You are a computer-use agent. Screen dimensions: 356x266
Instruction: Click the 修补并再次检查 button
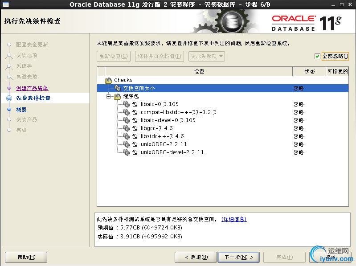pyautogui.click(x=160, y=56)
